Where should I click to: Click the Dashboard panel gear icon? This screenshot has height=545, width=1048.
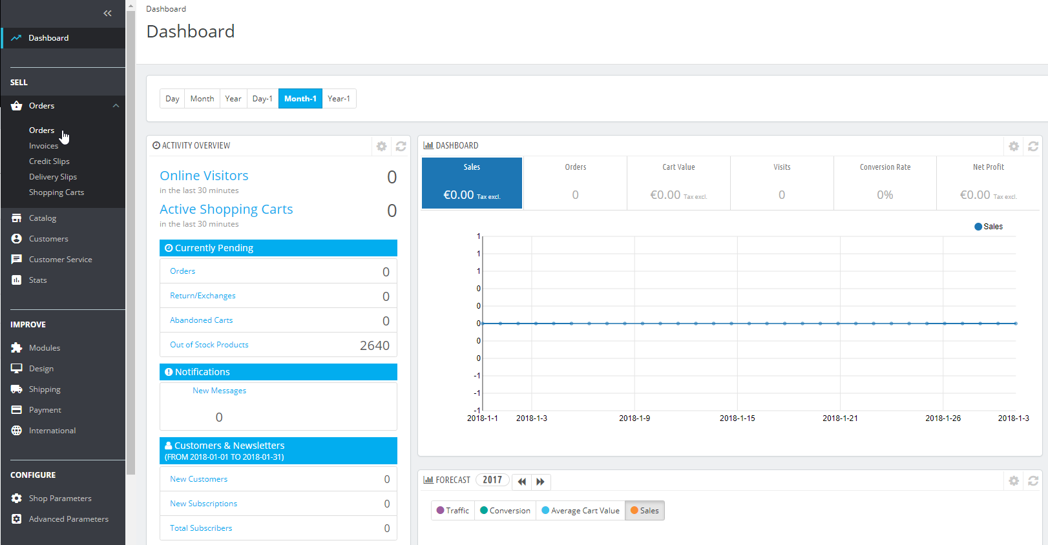point(1014,146)
